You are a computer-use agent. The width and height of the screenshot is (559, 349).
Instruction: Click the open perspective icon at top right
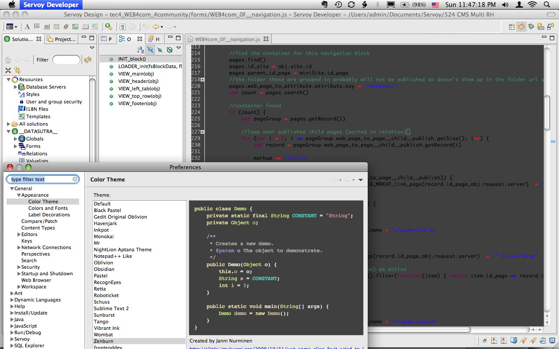(x=512, y=27)
